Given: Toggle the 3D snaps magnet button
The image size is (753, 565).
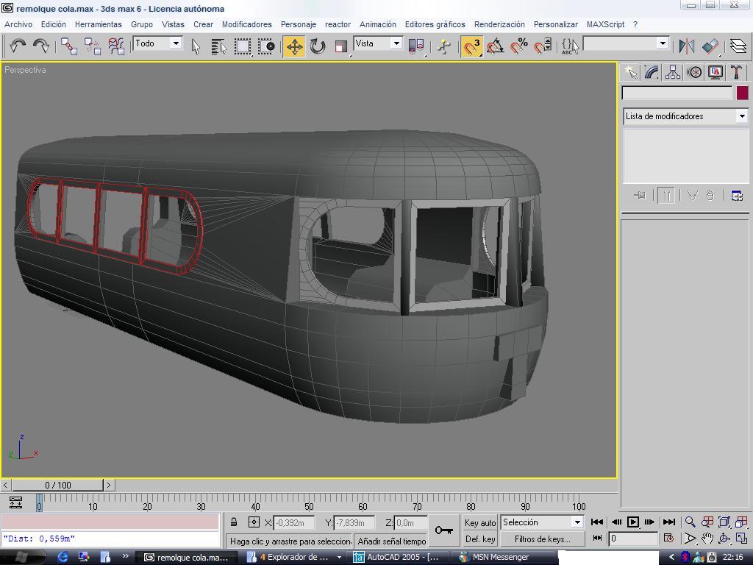Looking at the screenshot, I should [471, 46].
